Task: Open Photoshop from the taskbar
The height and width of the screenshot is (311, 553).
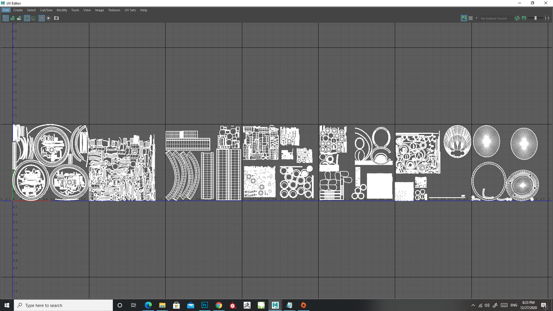Action: 205,305
